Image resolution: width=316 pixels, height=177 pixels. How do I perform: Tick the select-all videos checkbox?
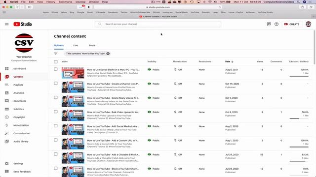[56, 61]
